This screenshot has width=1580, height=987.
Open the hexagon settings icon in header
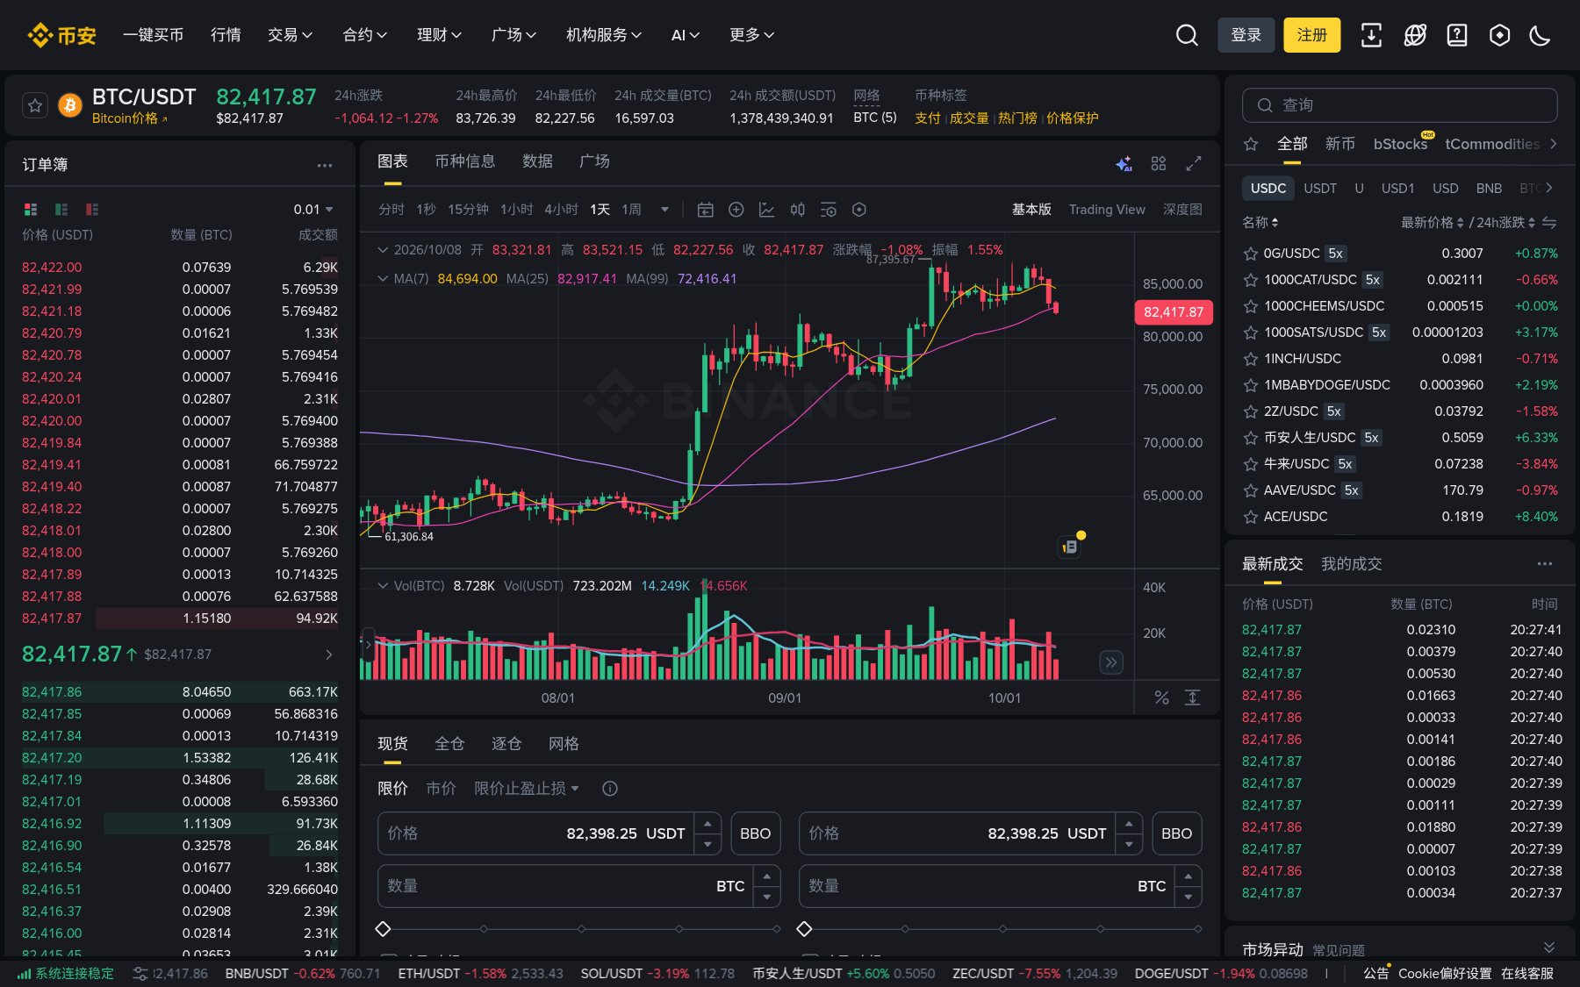(1500, 35)
